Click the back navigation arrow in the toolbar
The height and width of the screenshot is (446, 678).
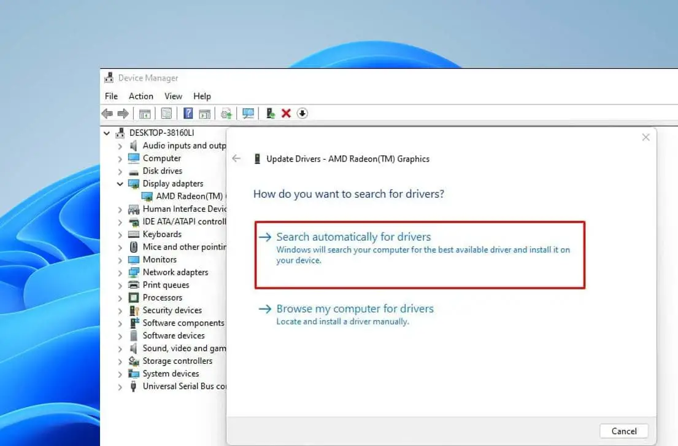coord(107,113)
